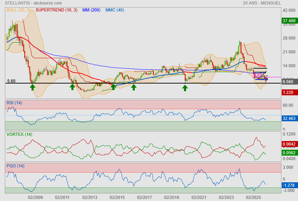Click the blue RSI value tag 32.463
The image size is (298, 201).
coord(289,119)
